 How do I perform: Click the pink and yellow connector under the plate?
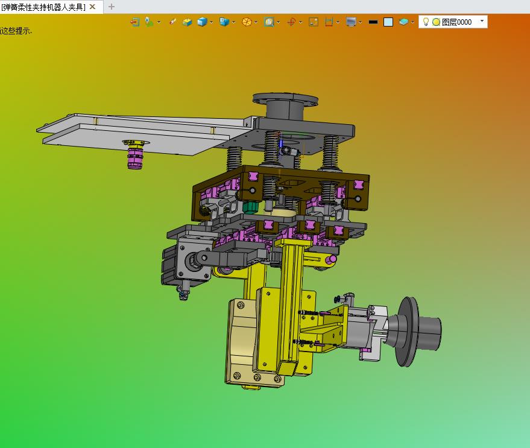click(x=135, y=154)
